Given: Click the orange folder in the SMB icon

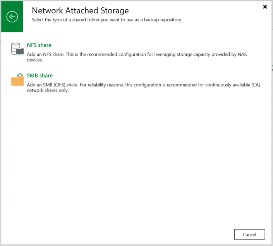Looking at the screenshot, I should [17, 81].
